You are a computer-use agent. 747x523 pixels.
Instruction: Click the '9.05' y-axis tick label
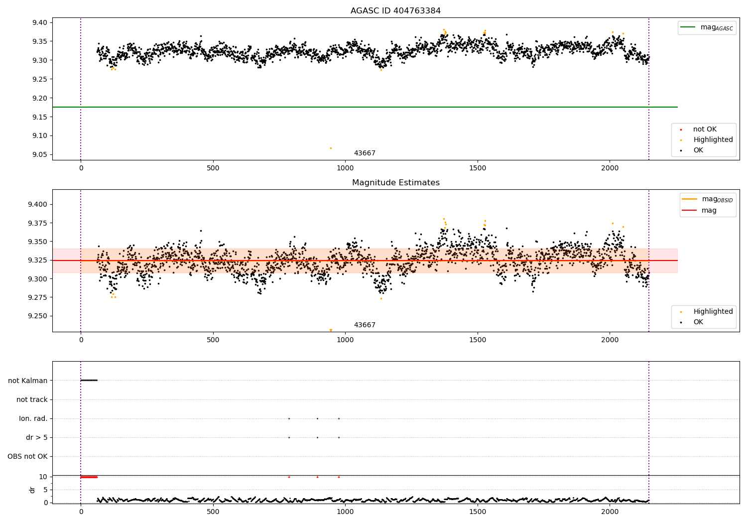(40, 155)
